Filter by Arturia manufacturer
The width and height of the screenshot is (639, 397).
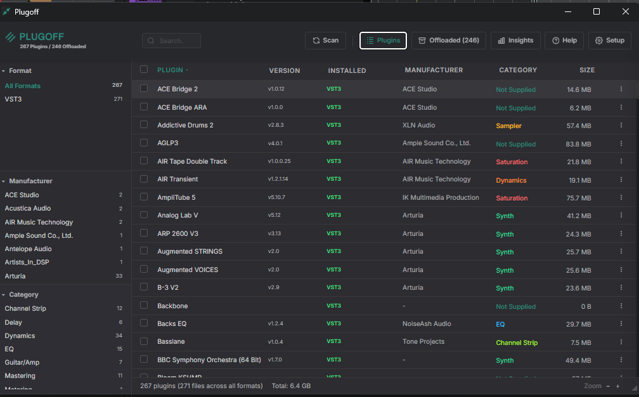[x=15, y=277]
